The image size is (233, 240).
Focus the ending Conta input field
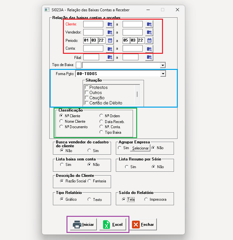click(x=133, y=48)
